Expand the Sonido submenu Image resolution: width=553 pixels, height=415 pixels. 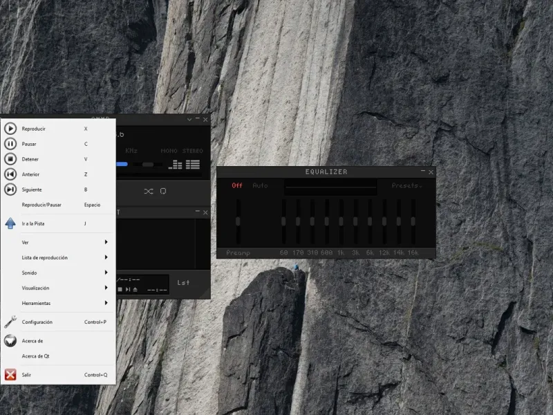pos(58,273)
